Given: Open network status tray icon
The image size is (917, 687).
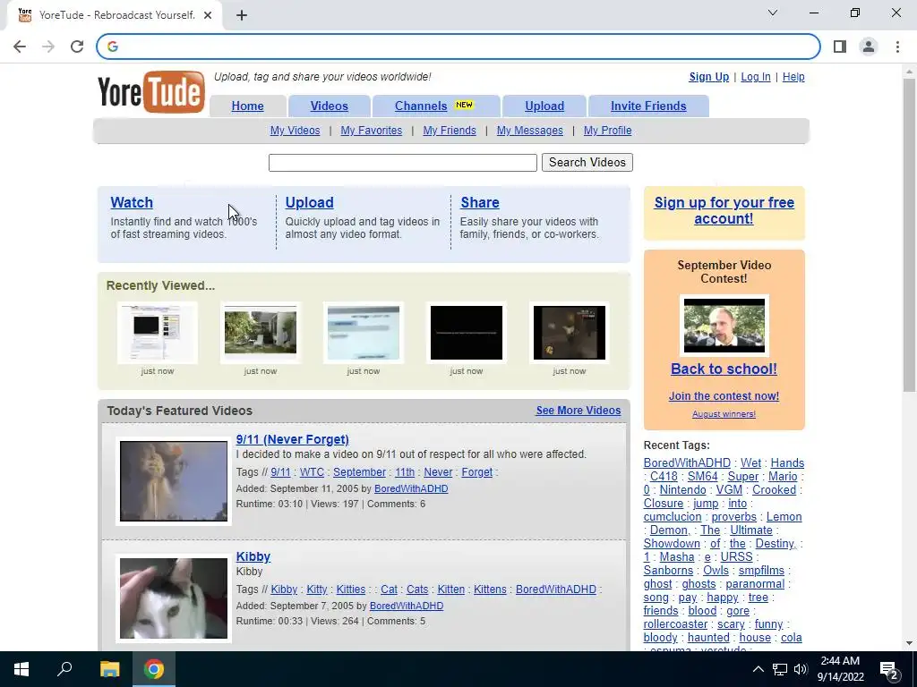Looking at the screenshot, I should pyautogui.click(x=780, y=669).
